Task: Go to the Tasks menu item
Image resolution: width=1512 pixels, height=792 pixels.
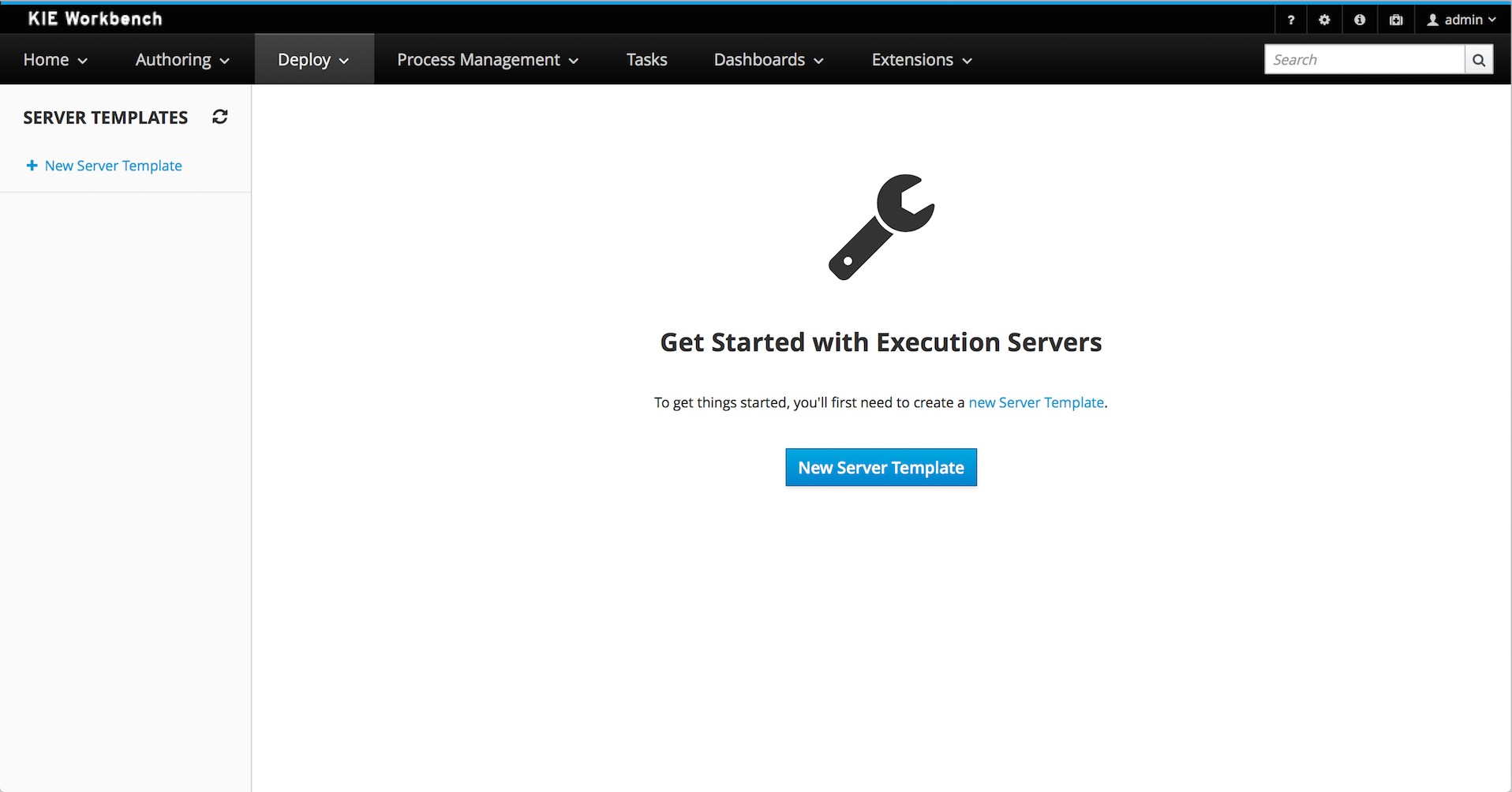Action: 646,60
